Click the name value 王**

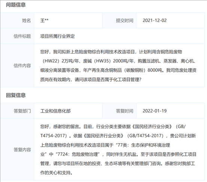(x=44, y=21)
